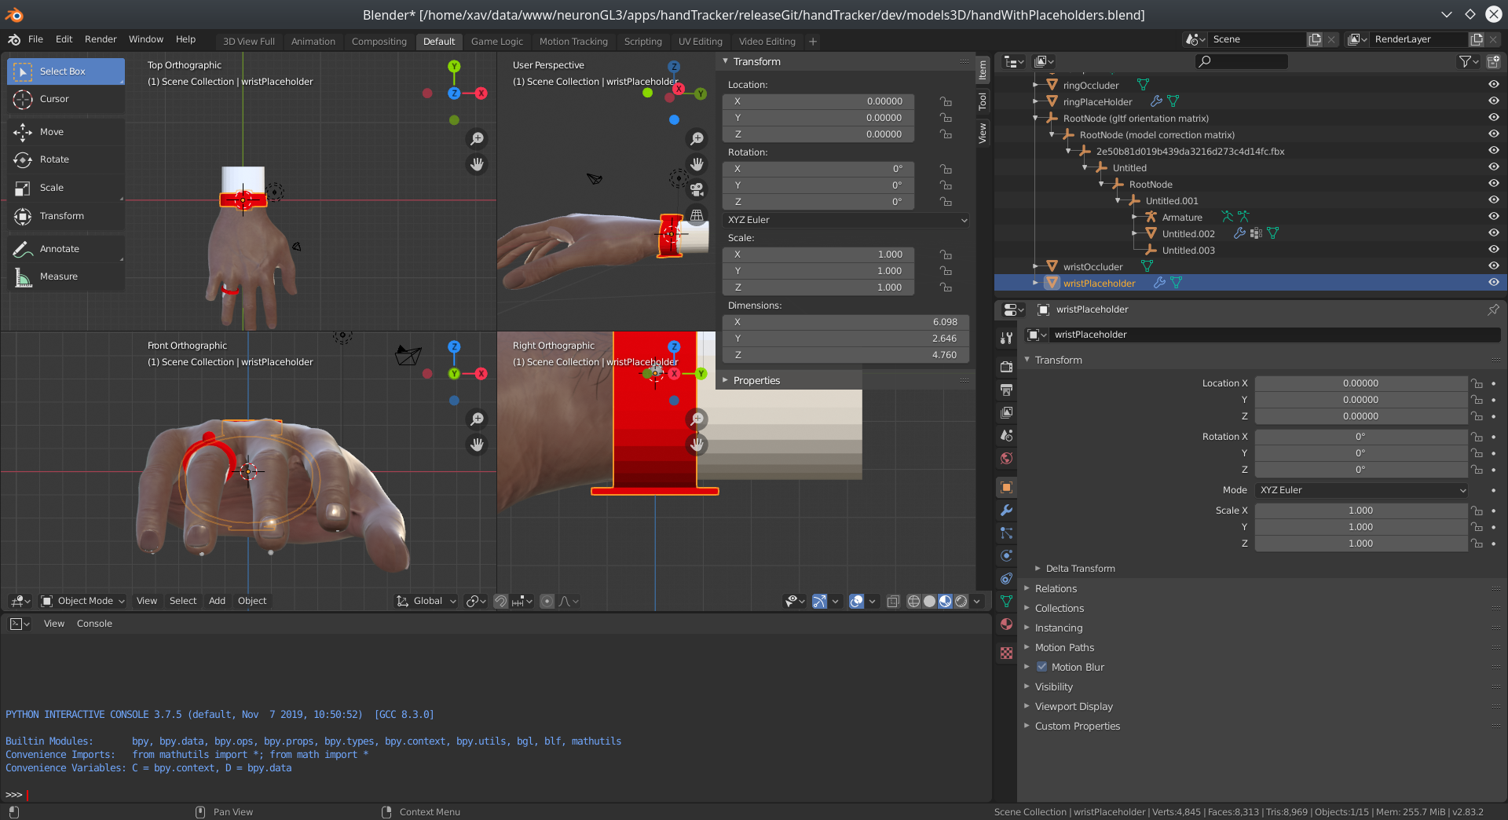Toggle the Motion Blur checkbox
Screen dimensions: 1508x820
click(x=1041, y=667)
